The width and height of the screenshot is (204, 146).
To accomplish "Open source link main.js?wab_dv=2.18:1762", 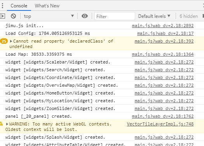I will [x=163, y=116].
